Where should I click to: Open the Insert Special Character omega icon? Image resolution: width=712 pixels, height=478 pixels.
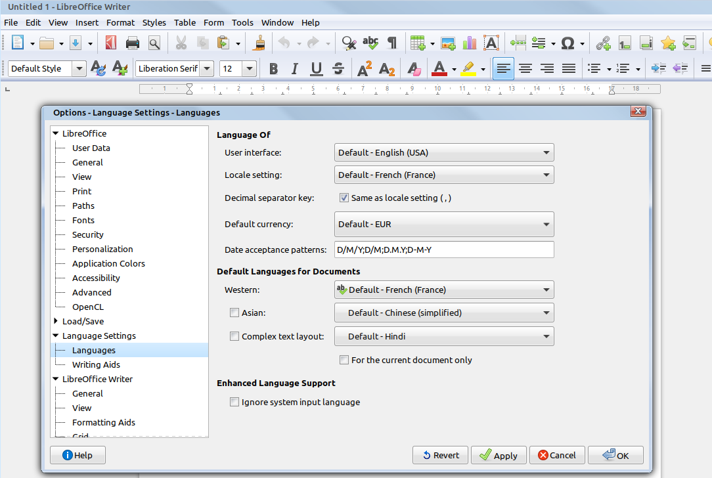point(568,43)
